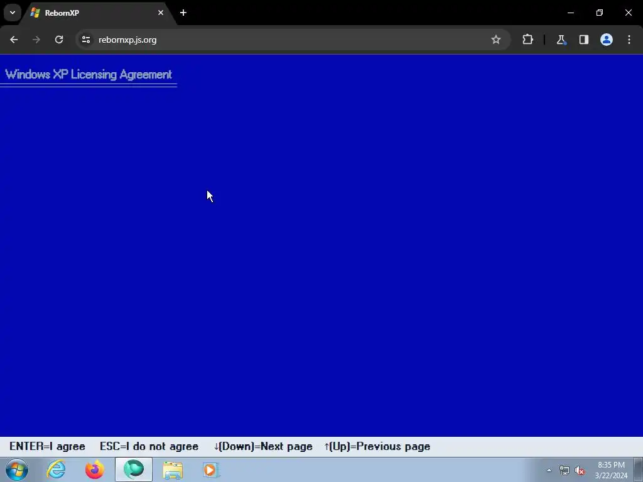
Task: Reload the RebornXP page
Action: click(x=59, y=40)
